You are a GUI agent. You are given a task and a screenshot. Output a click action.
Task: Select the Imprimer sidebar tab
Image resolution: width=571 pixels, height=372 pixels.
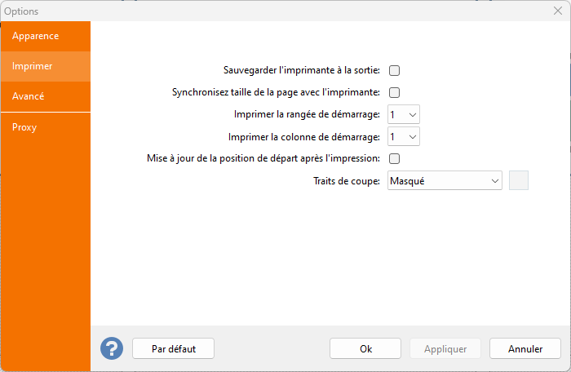pyautogui.click(x=46, y=66)
